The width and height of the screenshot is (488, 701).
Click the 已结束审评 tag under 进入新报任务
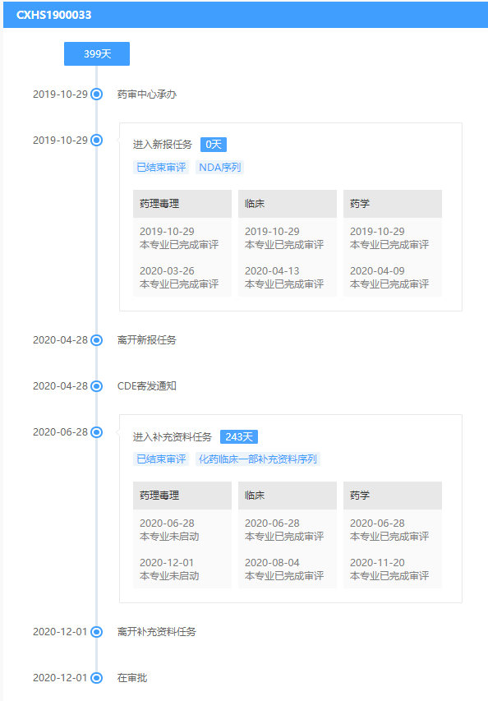coord(161,167)
